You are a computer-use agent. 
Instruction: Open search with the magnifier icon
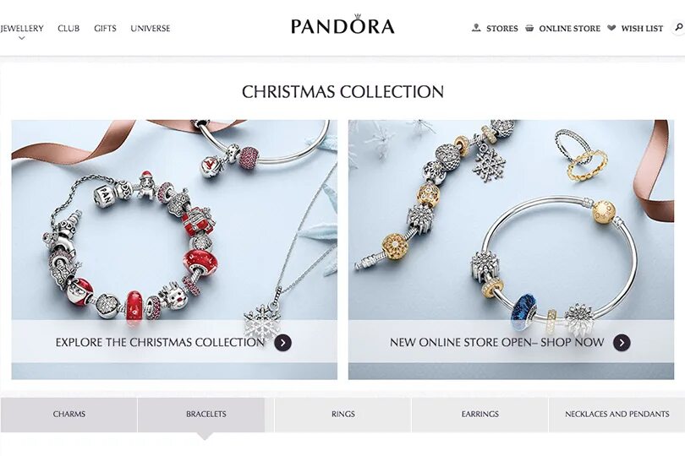(678, 28)
